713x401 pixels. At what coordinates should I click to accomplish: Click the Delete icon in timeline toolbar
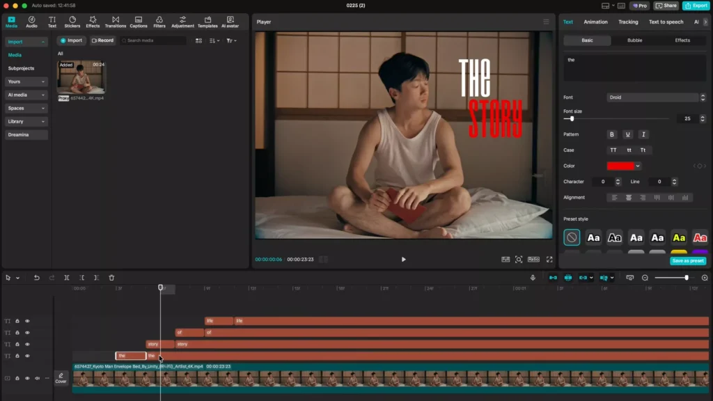pyautogui.click(x=112, y=277)
